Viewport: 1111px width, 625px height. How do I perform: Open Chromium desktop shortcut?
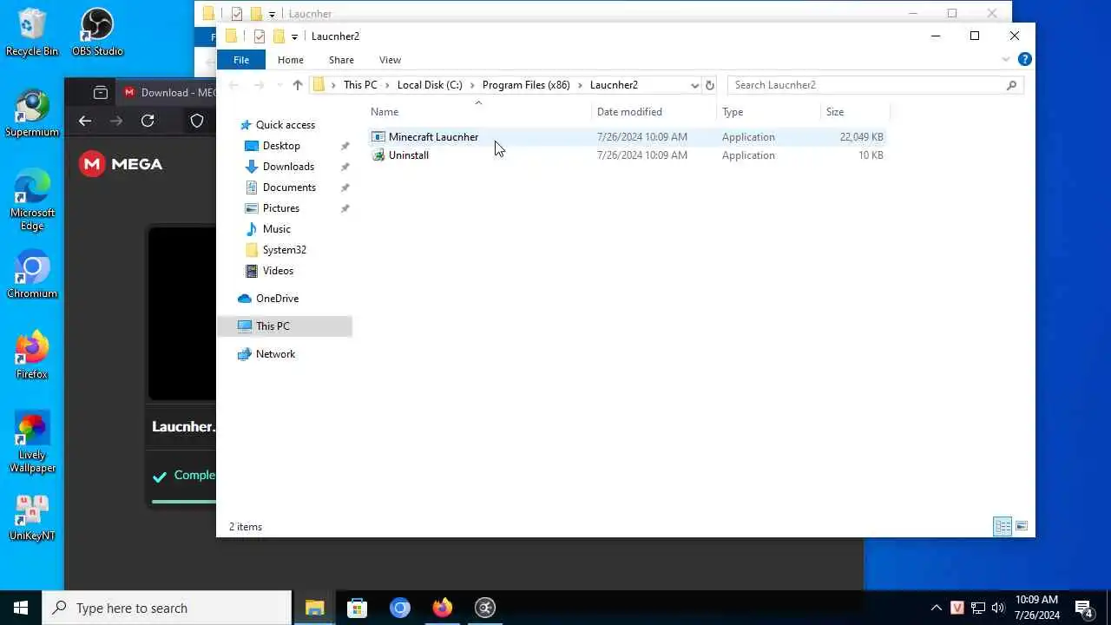pos(32,274)
